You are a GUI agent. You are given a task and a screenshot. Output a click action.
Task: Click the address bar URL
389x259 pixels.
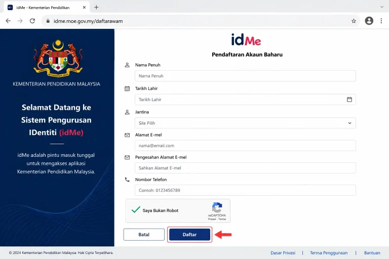(x=88, y=21)
